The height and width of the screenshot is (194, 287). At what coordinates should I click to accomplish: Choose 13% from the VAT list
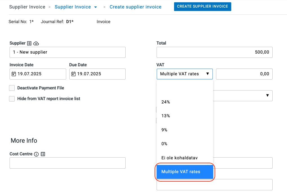166,116
